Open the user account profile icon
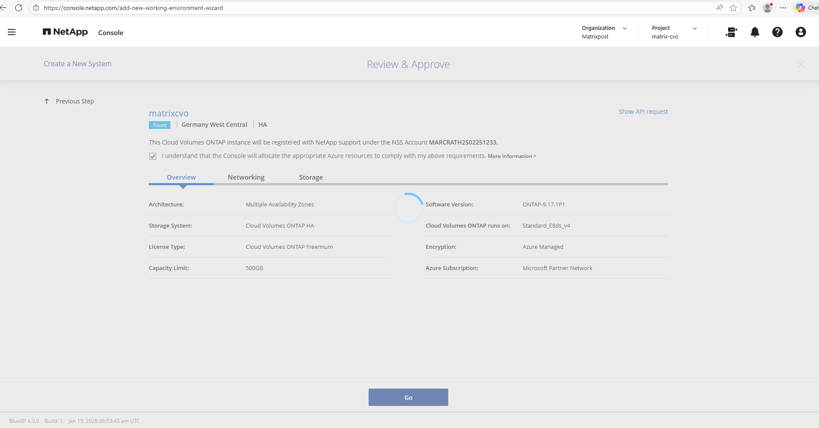 tap(800, 32)
